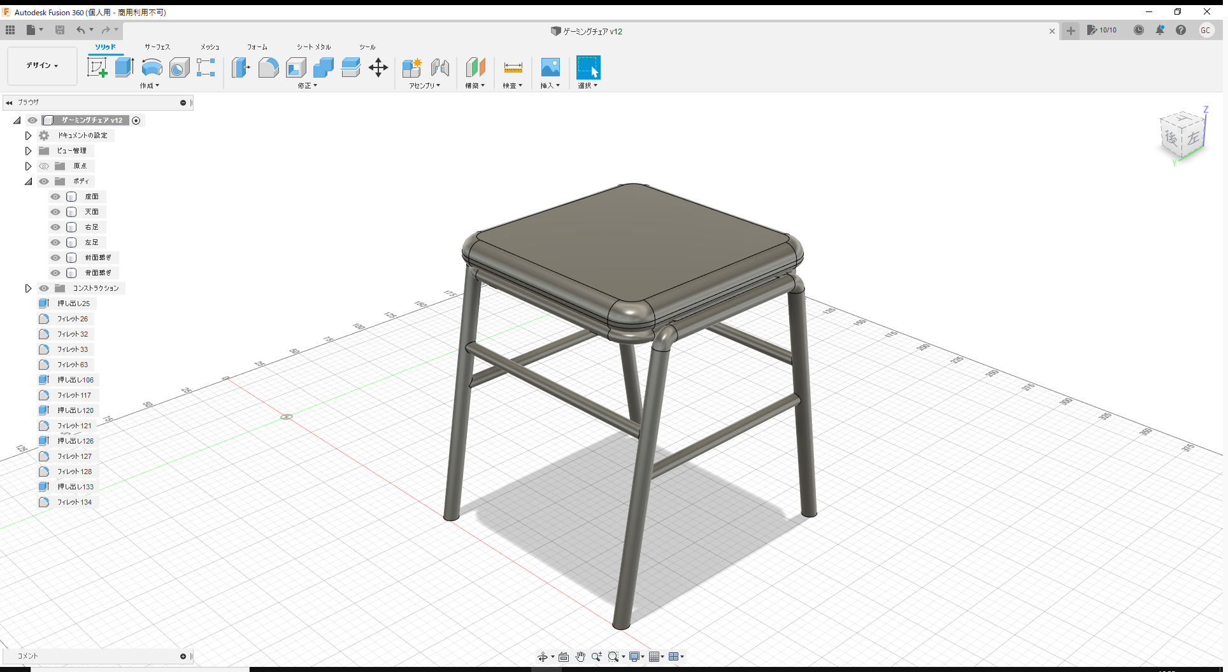This screenshot has width=1228, height=672.
Task: Click the Create Sketch tool icon
Action: 97,67
